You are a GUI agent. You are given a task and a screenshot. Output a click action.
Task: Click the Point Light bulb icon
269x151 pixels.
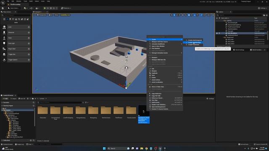coord(4,43)
